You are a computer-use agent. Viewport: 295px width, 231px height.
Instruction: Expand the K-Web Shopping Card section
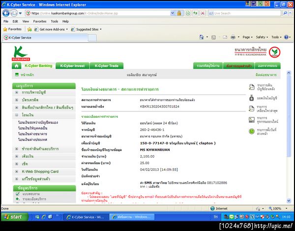(x=17, y=171)
